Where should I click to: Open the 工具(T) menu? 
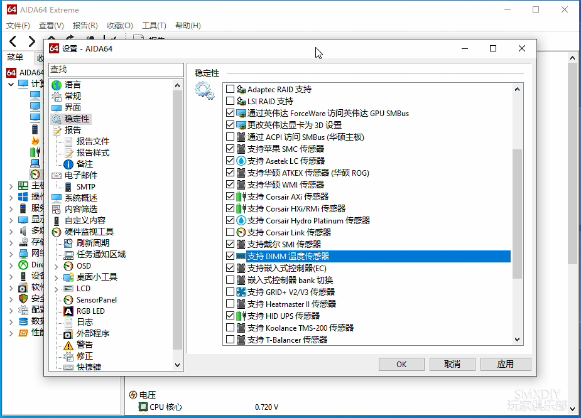(x=154, y=26)
